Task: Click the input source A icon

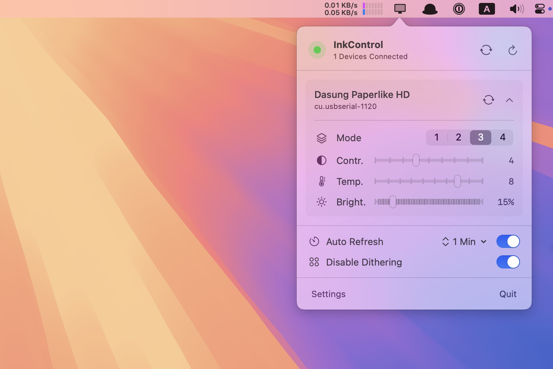Action: pyautogui.click(x=487, y=9)
